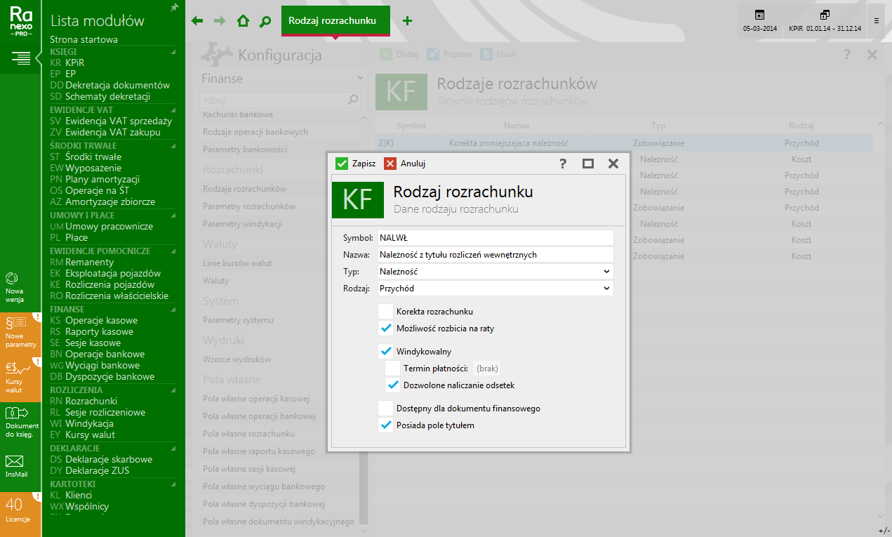The image size is (892, 537).
Task: Open Operacje kasowe module in list
Action: tap(101, 320)
